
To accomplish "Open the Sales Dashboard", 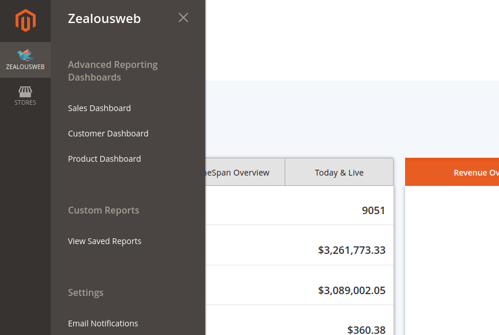I will [99, 108].
